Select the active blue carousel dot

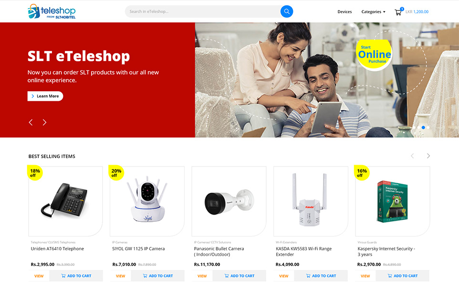click(x=423, y=128)
